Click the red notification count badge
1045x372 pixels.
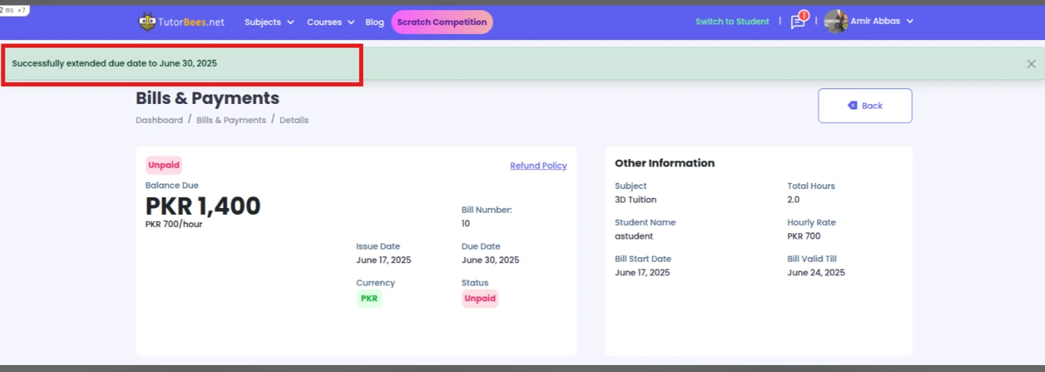click(804, 15)
